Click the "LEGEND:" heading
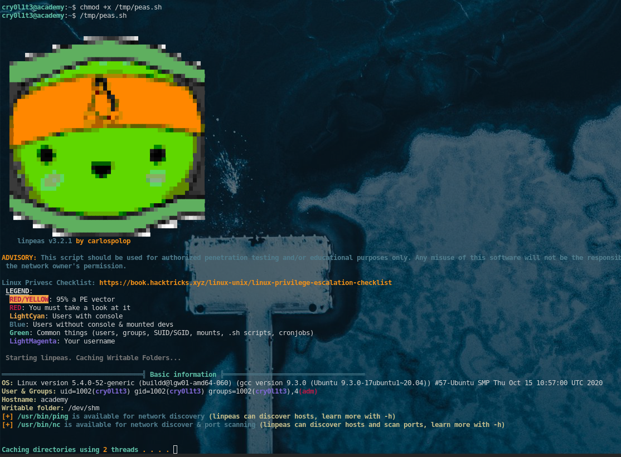This screenshot has width=621, height=457. (x=19, y=291)
